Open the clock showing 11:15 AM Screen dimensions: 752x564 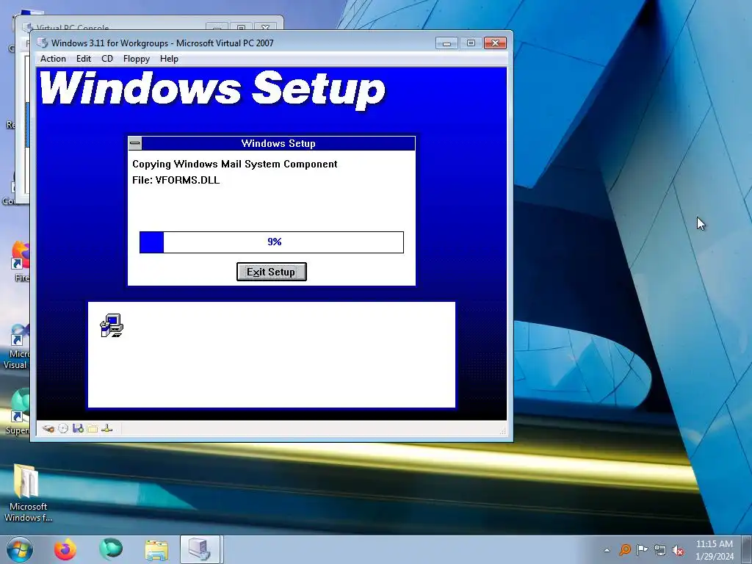tap(714, 549)
